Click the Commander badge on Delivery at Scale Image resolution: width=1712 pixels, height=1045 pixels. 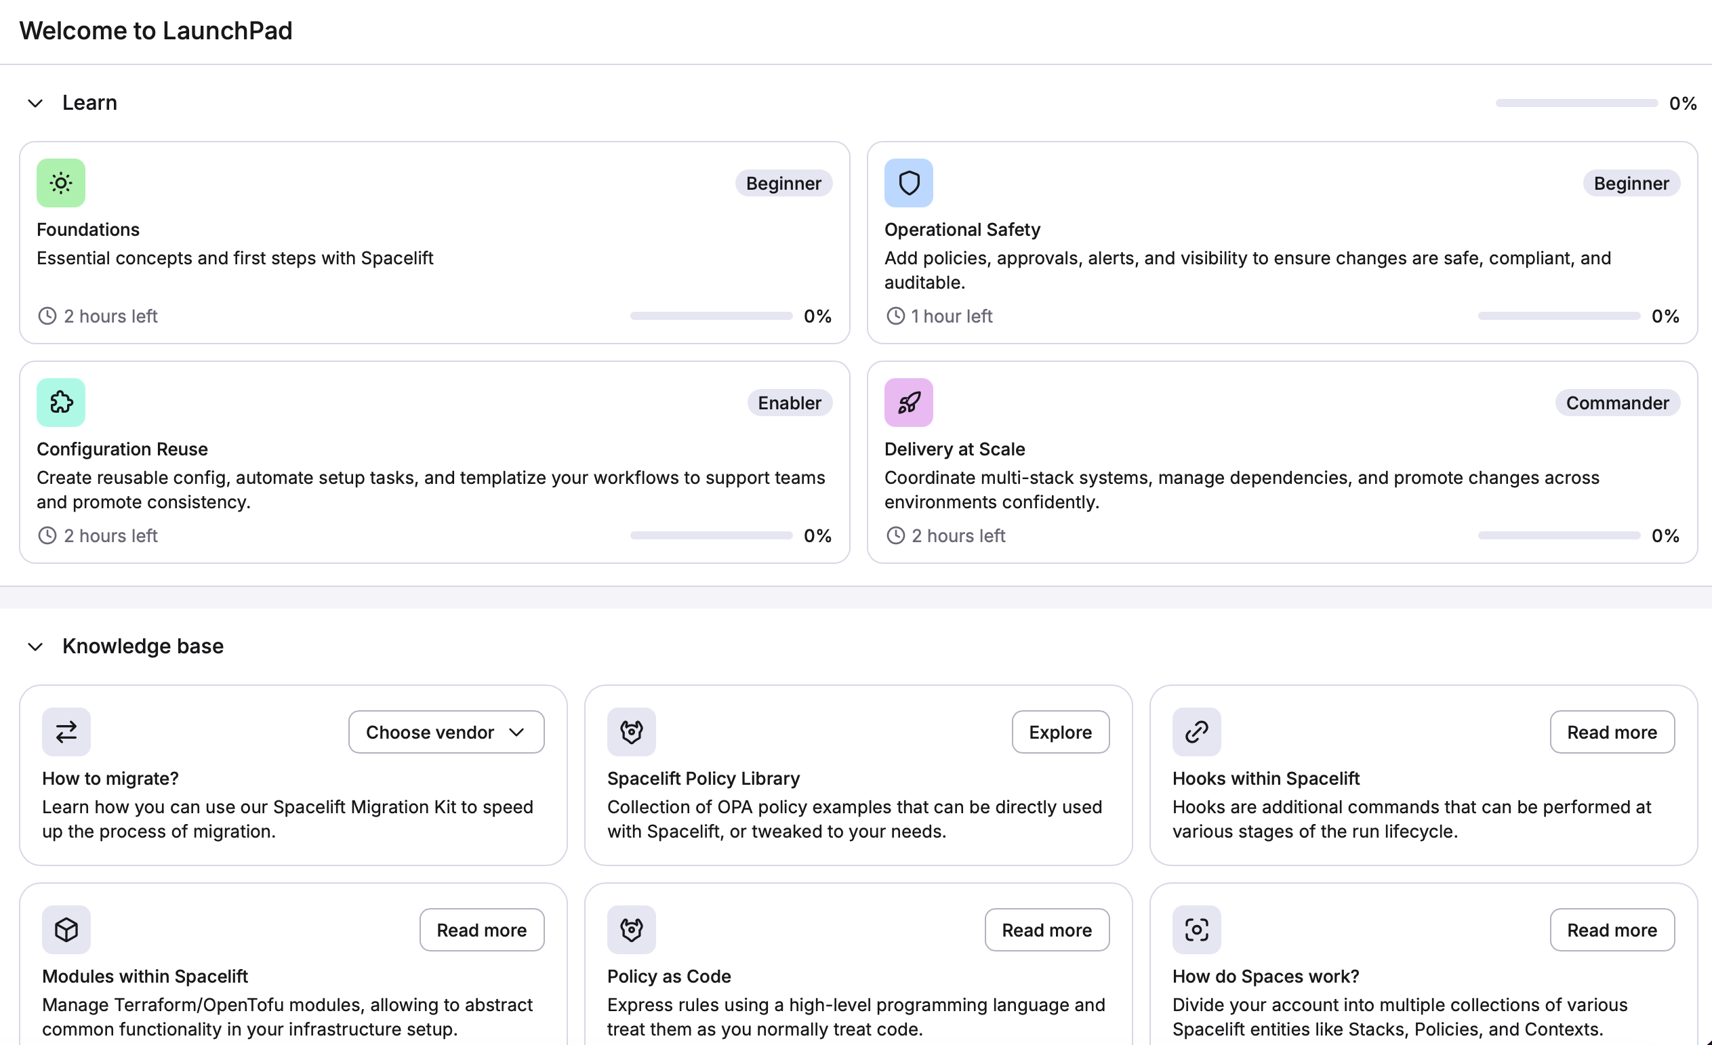tap(1618, 403)
